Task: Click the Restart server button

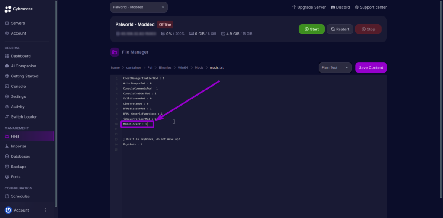Action: tap(340, 29)
